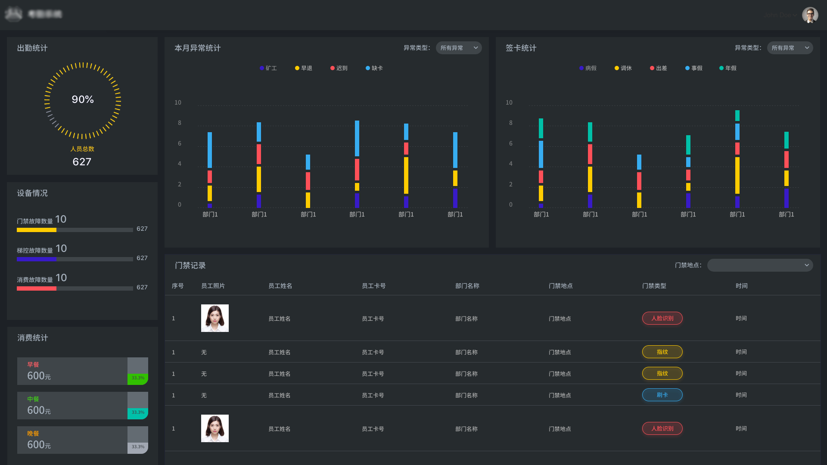Click first employee photo thumbnail
This screenshot has width=827, height=465.
(x=215, y=318)
